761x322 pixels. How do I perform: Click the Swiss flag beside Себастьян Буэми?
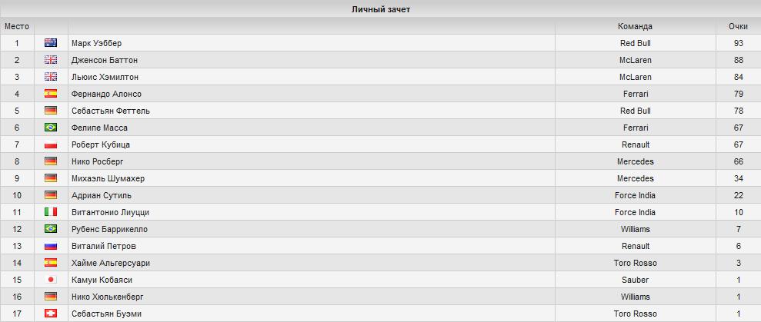click(x=51, y=314)
